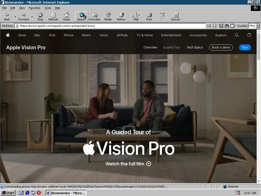Screen dimensions: 261x196
Task: Open the Apple shopping bag
Action: pyautogui.click(x=249, y=35)
